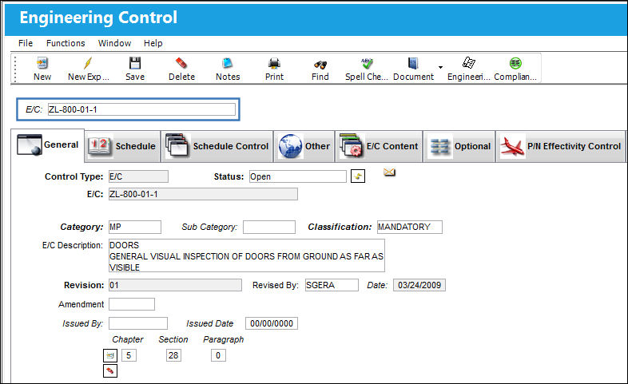The image size is (628, 384).
Task: Click the Delete eraser icon
Action: pos(181,63)
